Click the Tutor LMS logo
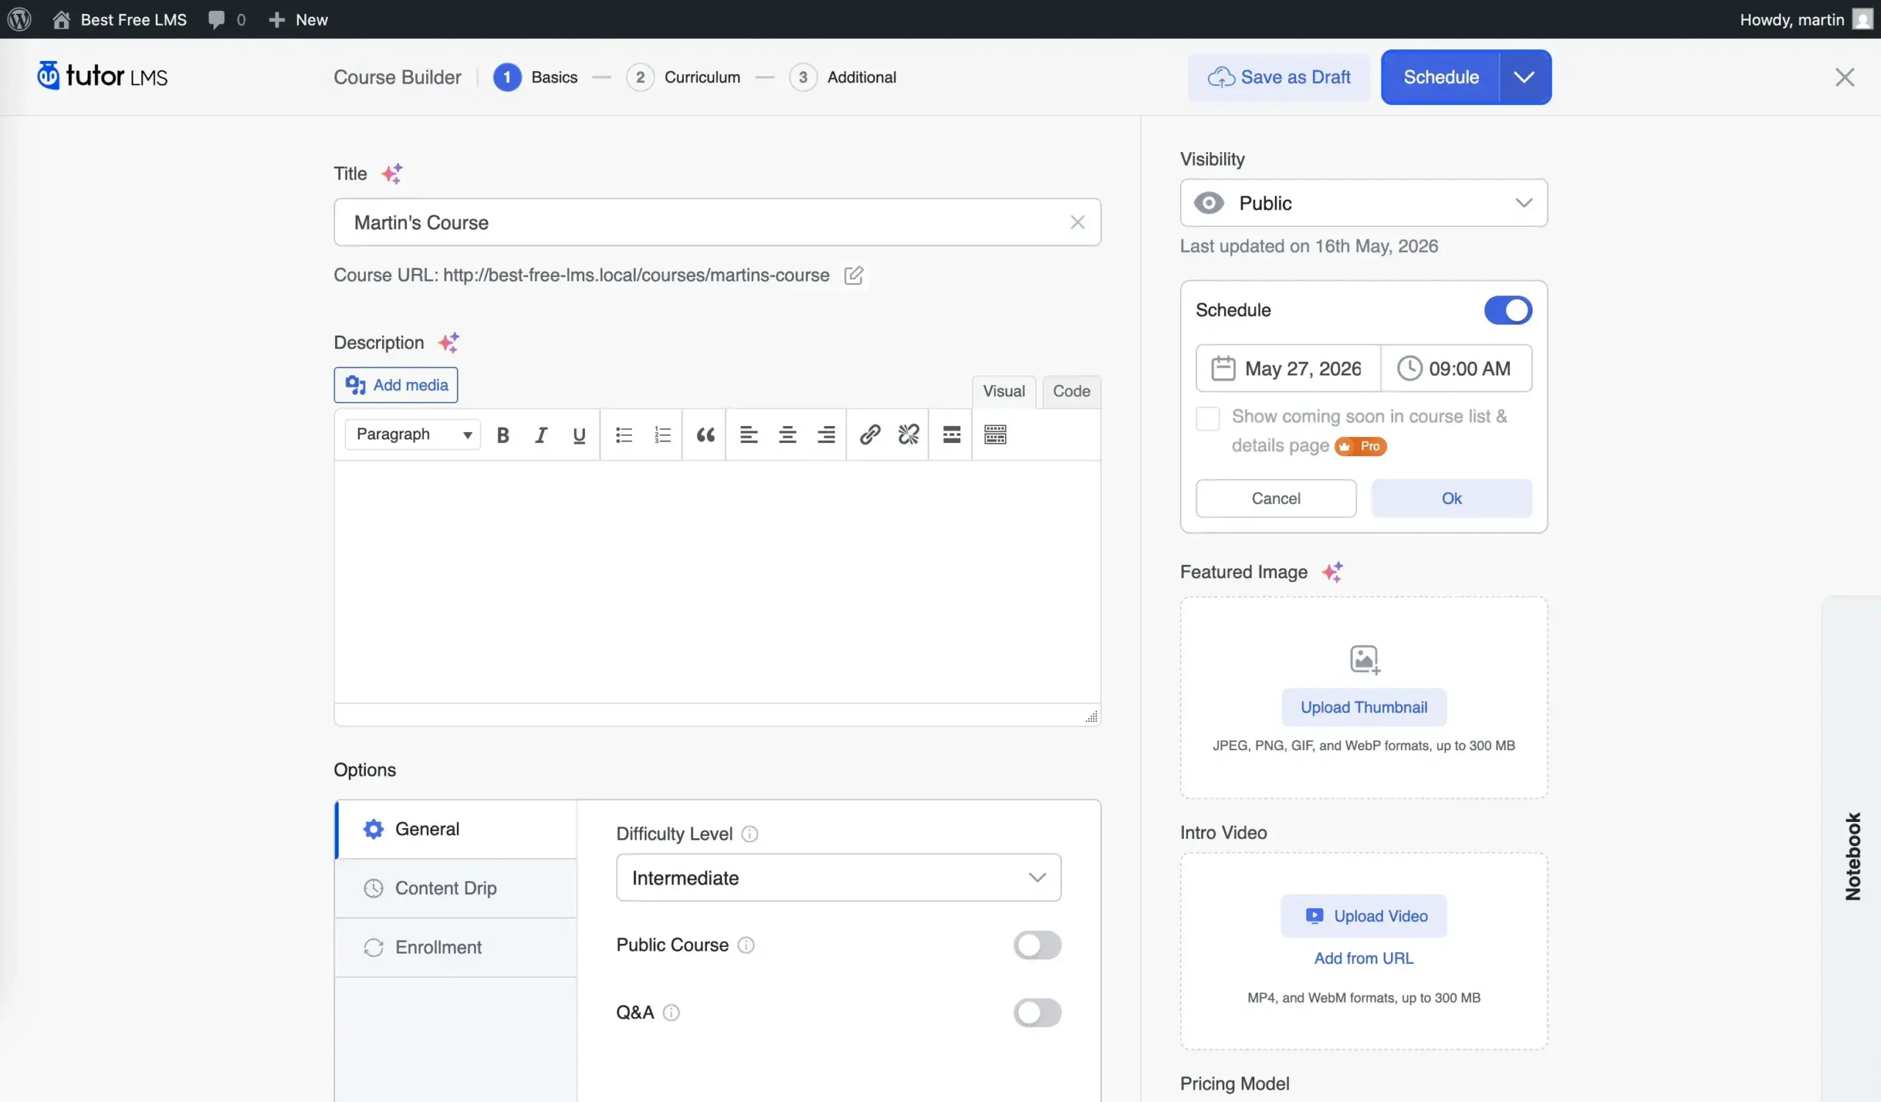This screenshot has height=1102, width=1881. 102,76
